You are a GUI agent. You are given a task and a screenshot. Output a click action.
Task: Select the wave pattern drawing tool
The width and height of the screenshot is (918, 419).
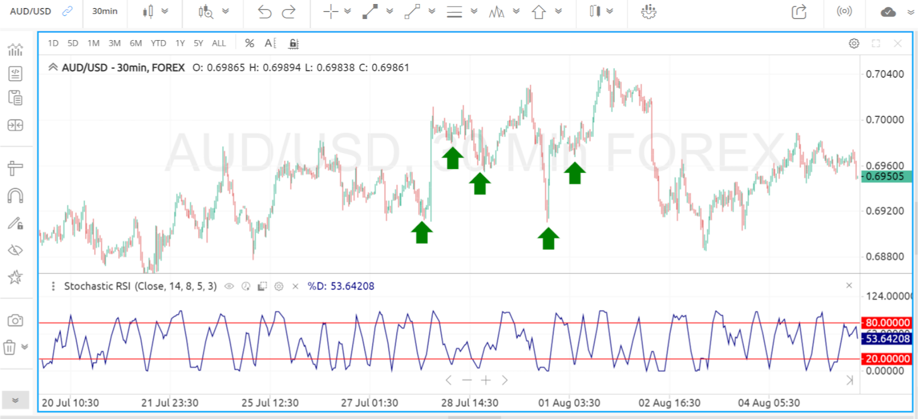click(x=497, y=11)
